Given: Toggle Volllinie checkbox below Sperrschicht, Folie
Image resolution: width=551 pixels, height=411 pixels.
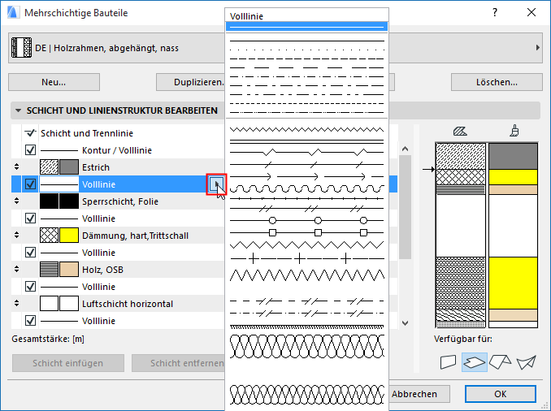Looking at the screenshot, I should (x=31, y=218).
